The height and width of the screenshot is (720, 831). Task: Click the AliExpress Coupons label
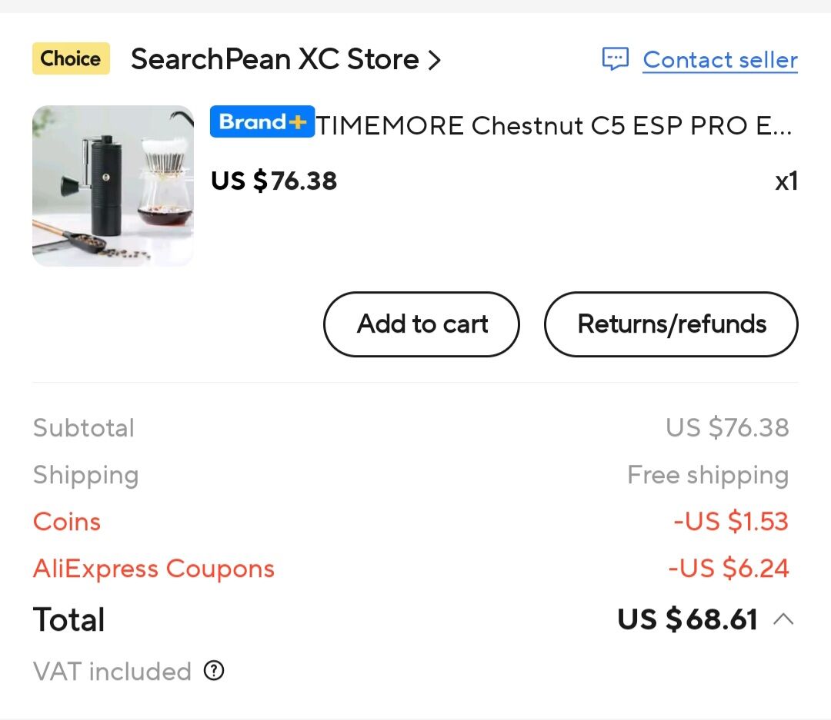(154, 569)
